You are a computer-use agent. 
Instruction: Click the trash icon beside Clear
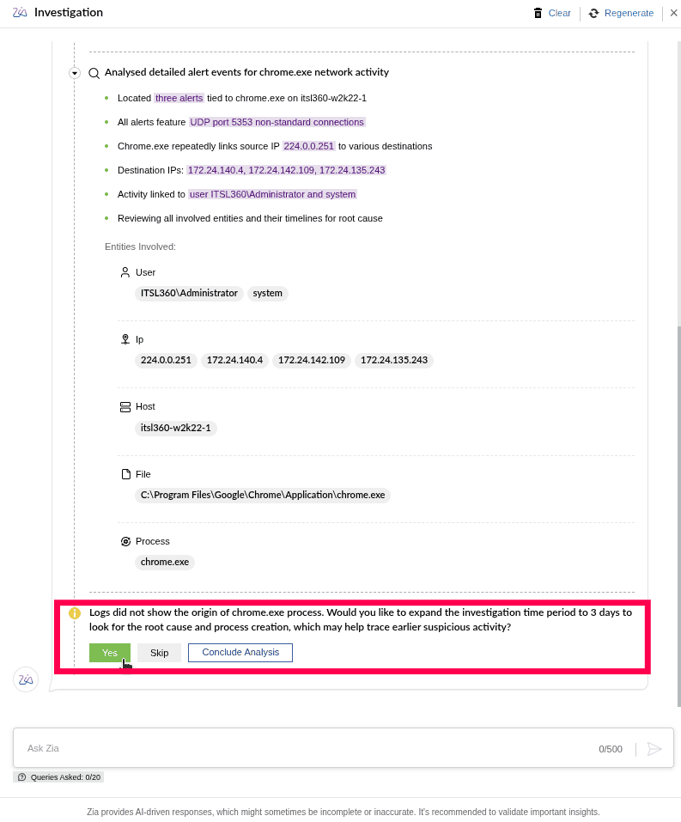538,13
